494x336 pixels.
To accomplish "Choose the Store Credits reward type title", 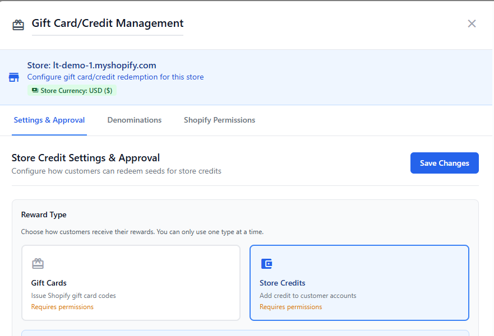I will pos(283,283).
